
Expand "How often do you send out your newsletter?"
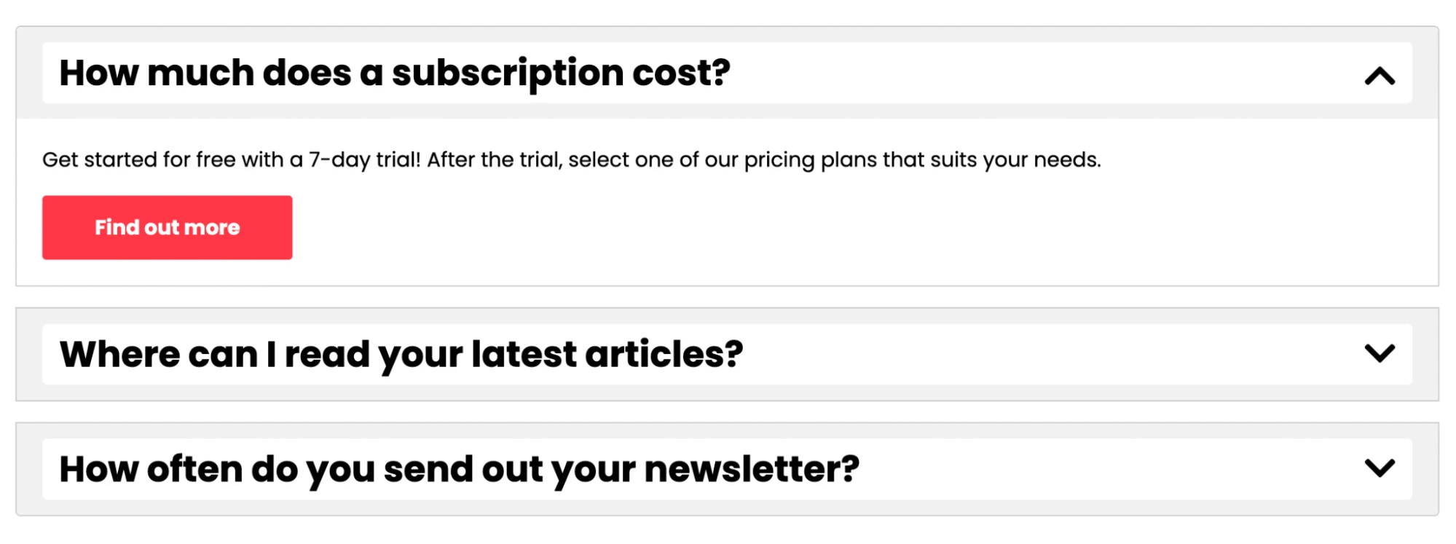tap(459, 469)
